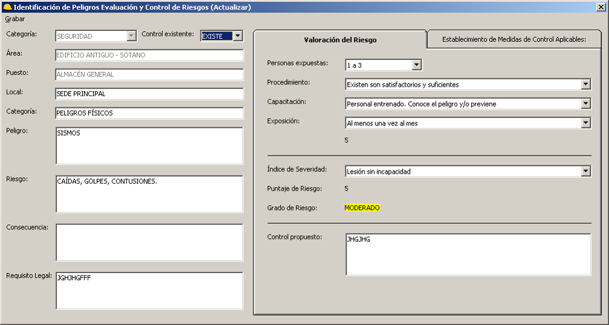Click the Local field with SEDE PRINCIPAL
The width and height of the screenshot is (609, 325).
[149, 94]
